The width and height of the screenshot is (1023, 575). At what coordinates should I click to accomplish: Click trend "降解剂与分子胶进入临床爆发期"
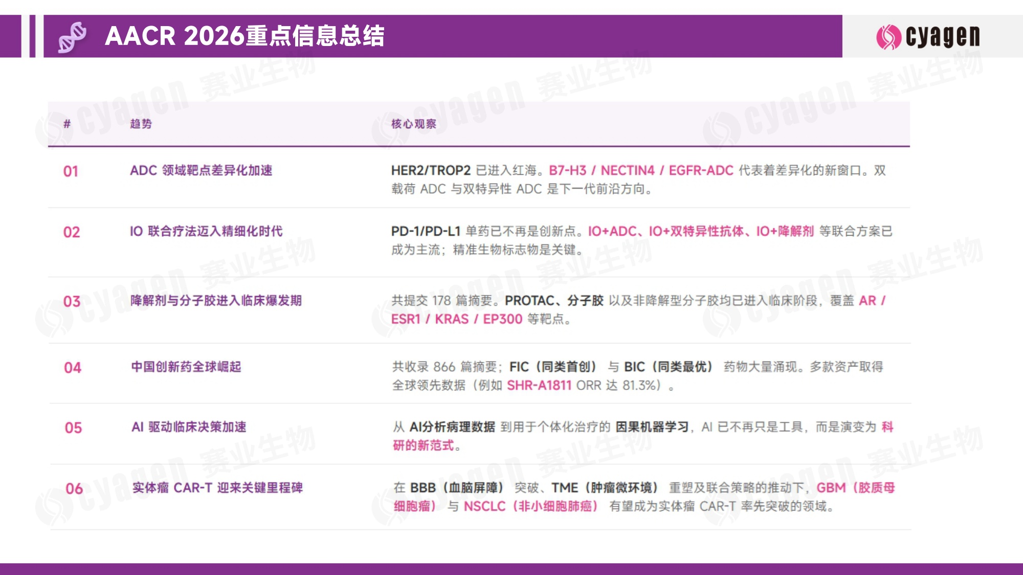click(216, 300)
